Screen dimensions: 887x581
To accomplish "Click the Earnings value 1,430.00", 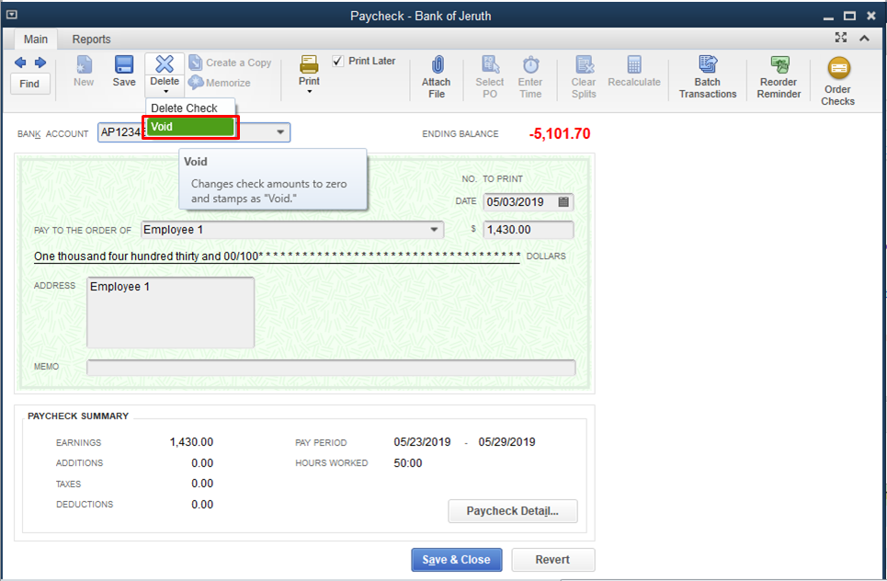I will [191, 442].
